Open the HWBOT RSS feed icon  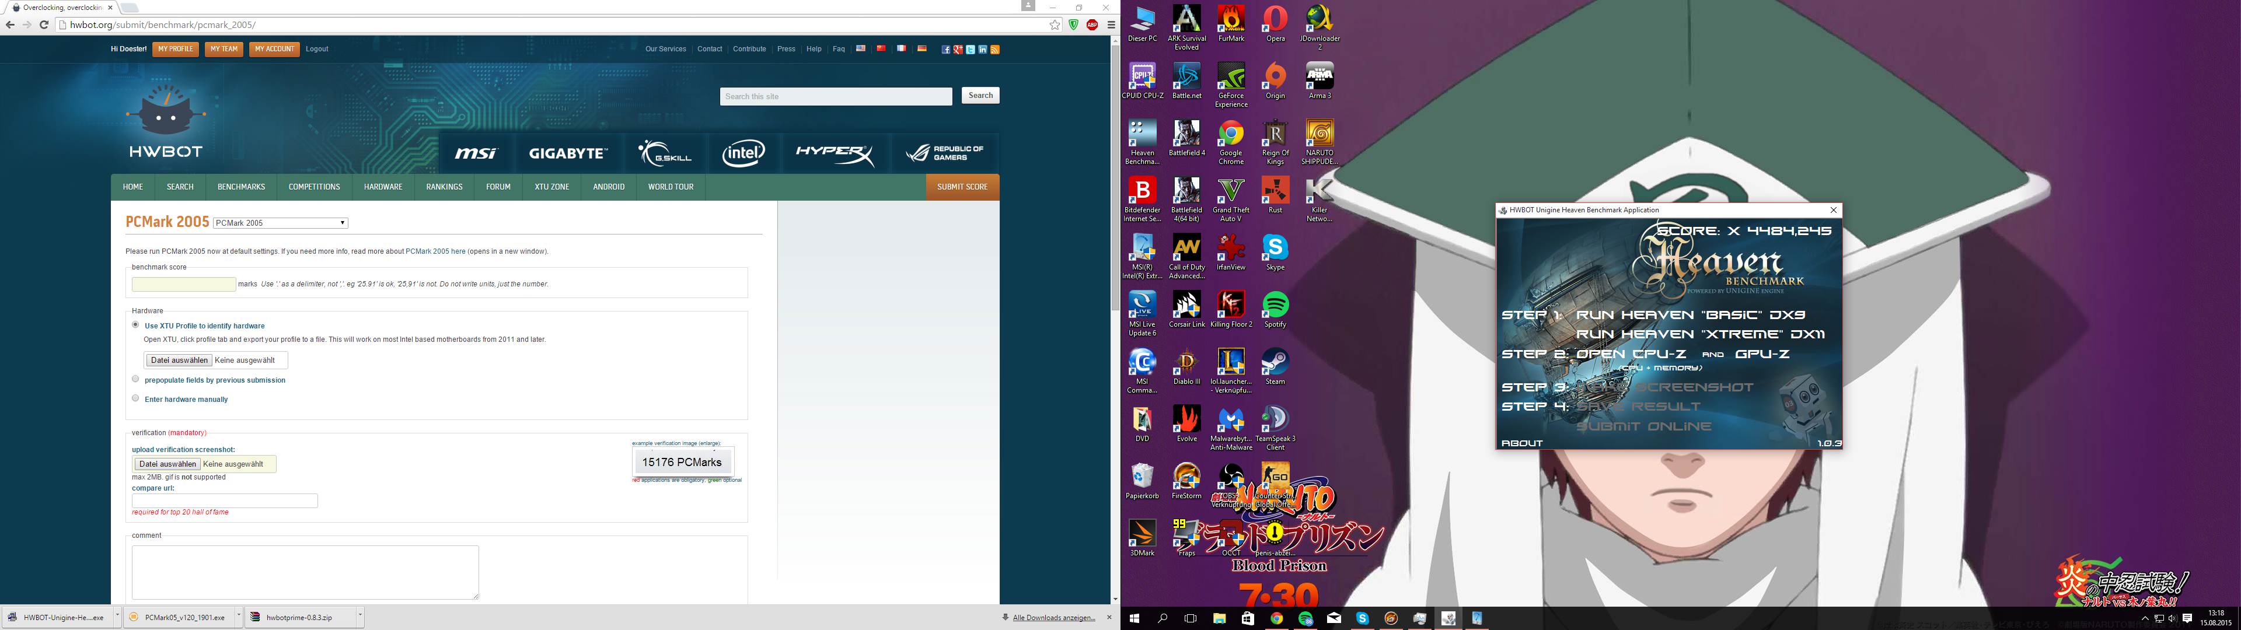(994, 50)
